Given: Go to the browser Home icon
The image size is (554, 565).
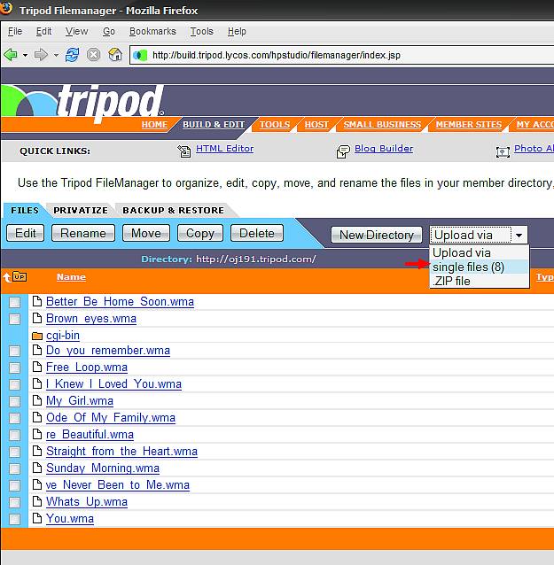Looking at the screenshot, I should coord(115,55).
